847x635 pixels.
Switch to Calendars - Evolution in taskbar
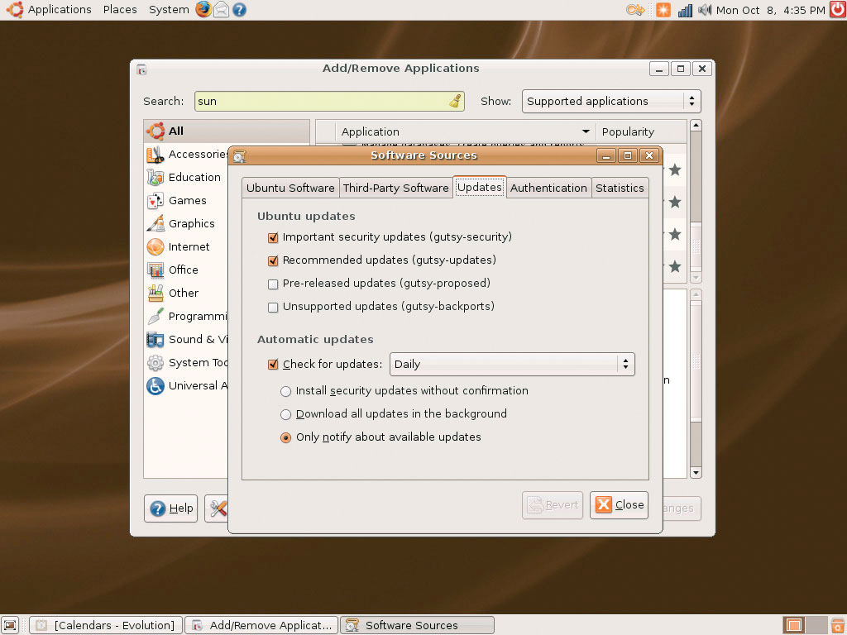104,625
